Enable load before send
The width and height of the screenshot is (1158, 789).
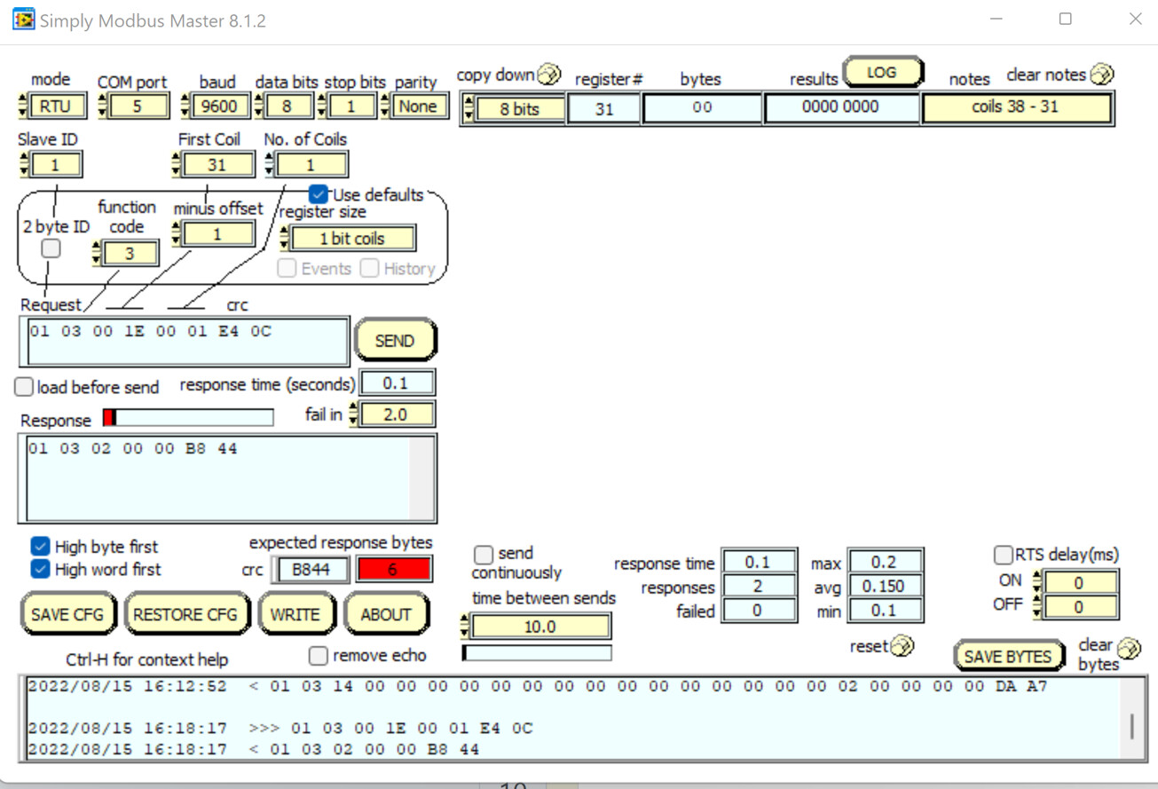(23, 386)
